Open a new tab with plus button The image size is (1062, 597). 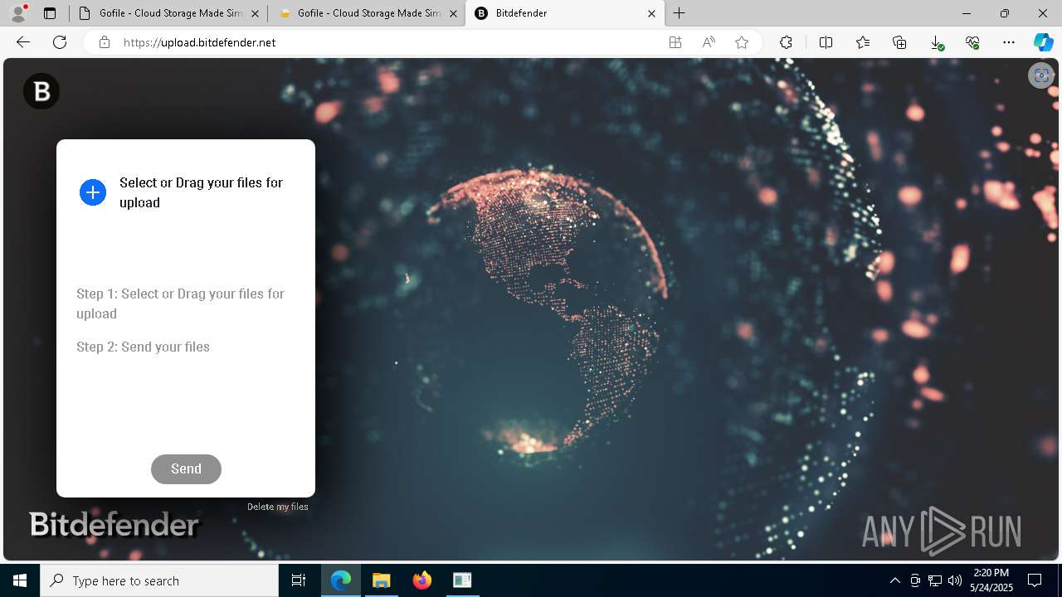(x=680, y=13)
